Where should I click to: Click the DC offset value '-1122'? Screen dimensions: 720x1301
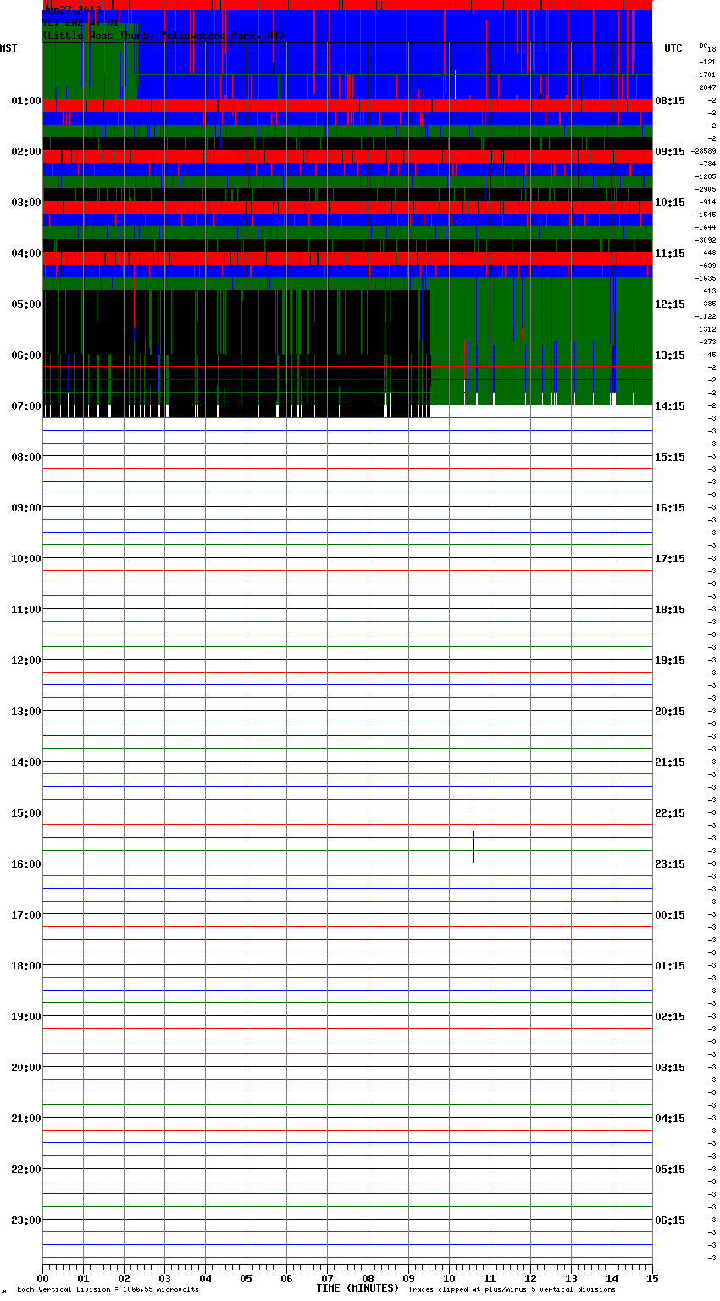pos(706,316)
